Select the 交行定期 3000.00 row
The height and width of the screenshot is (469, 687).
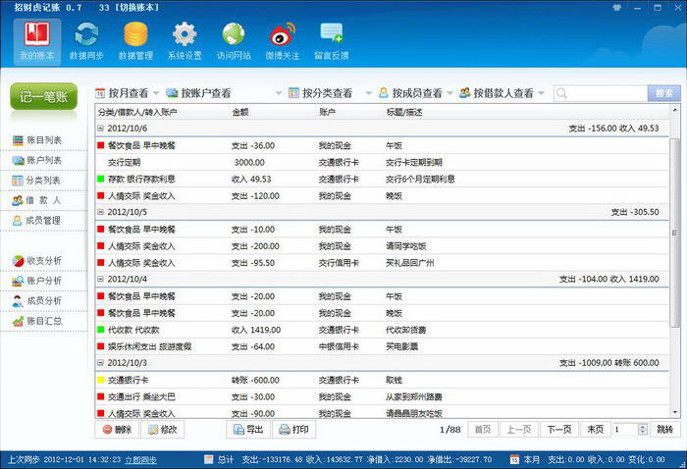tap(382, 163)
